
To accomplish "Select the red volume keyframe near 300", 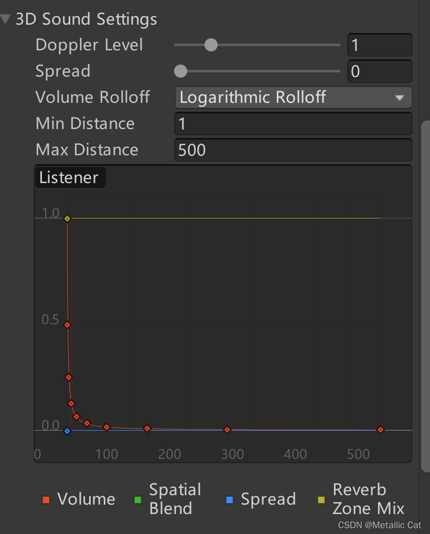I will pyautogui.click(x=227, y=430).
